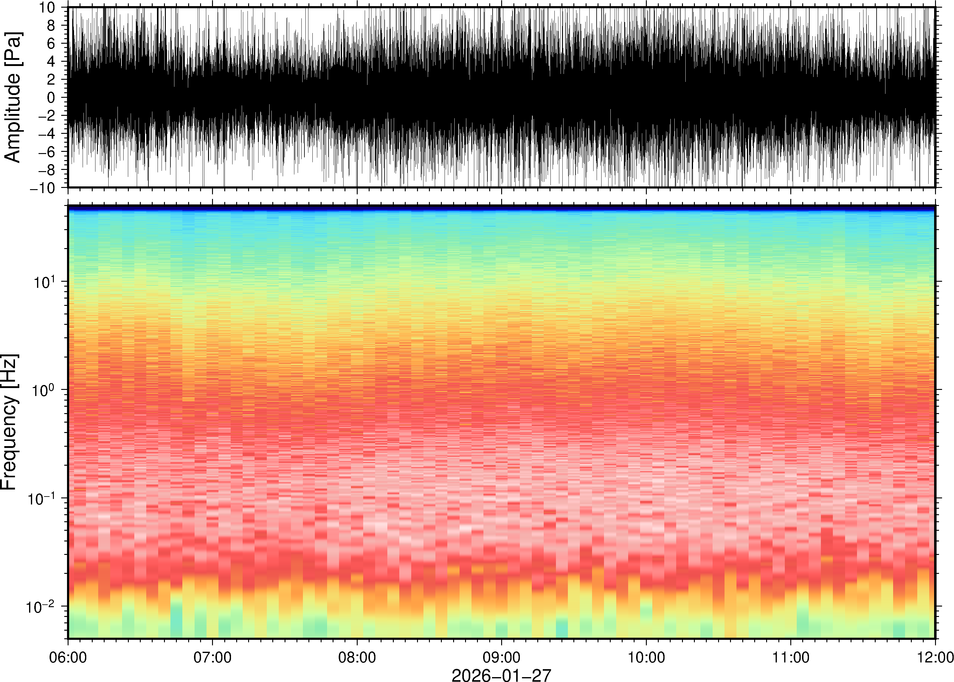Click the amplitude value 0 tick label
The height and width of the screenshot is (682, 954).
(51, 97)
